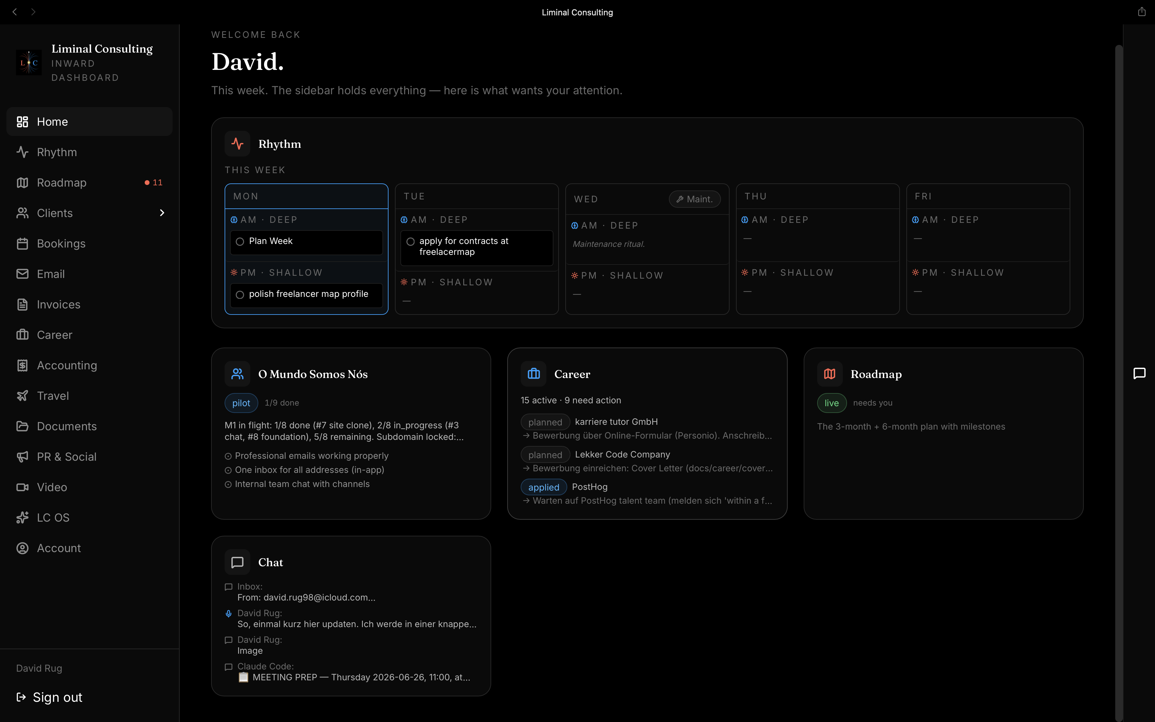Click the Accounting receipt icon
Viewport: 1155px width, 722px height.
tap(22, 365)
